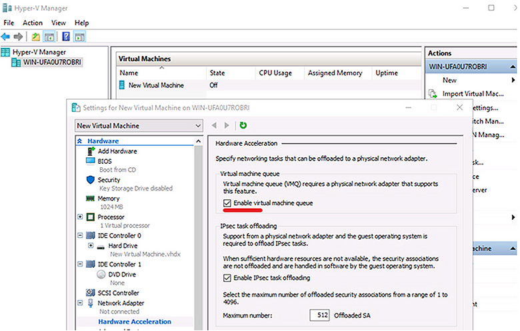This screenshot has height=331, width=520.
Task: Toggle the Show/Hide Console Tree toolbar icon
Action: (49, 37)
